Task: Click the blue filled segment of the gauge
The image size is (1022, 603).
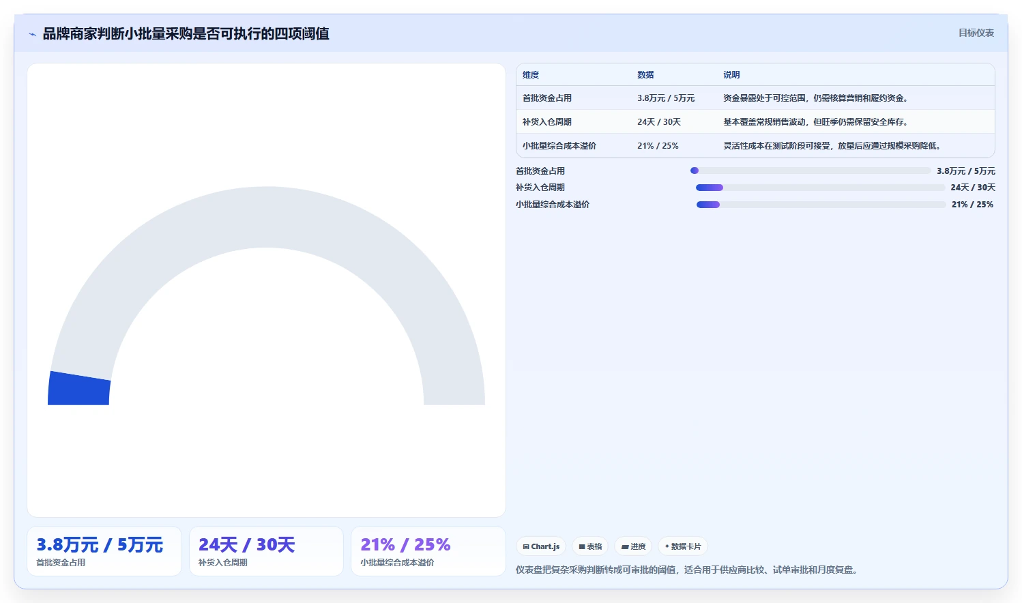Action: 79,389
